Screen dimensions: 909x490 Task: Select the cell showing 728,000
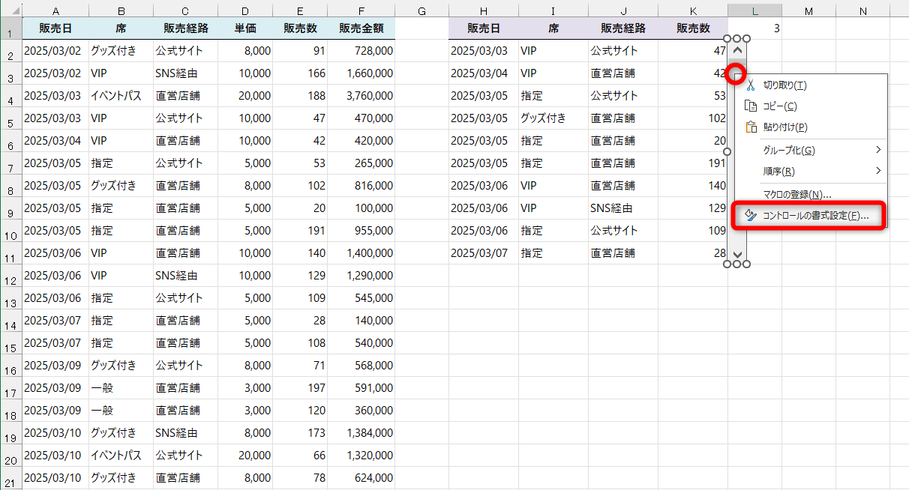361,51
